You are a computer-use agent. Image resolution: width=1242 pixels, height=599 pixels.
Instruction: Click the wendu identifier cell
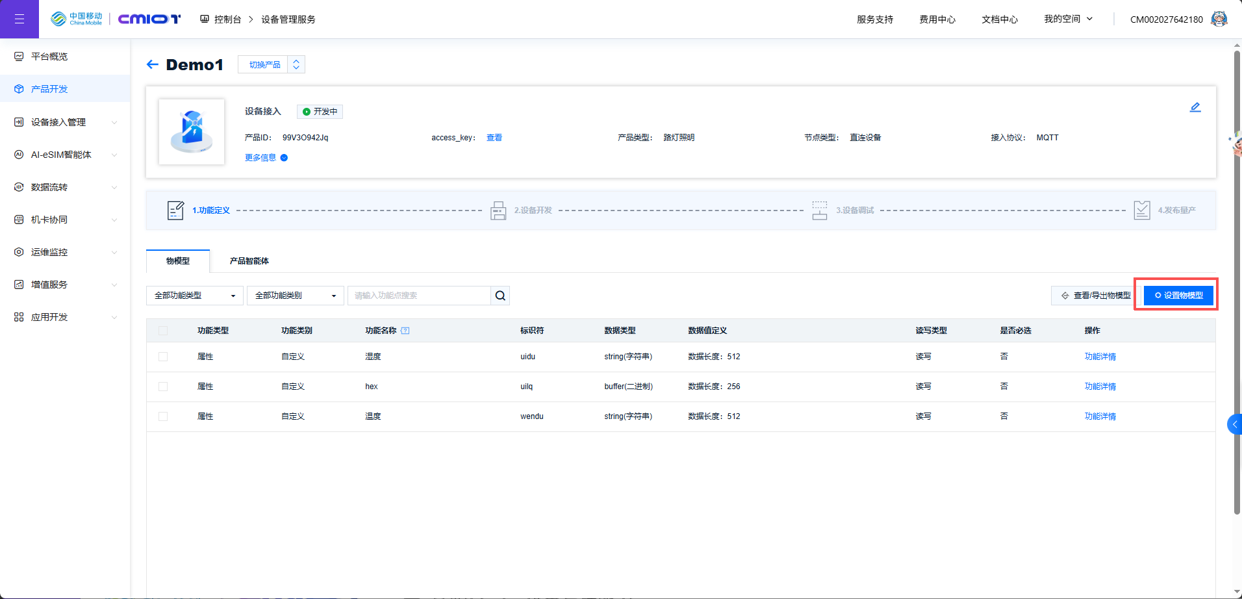(532, 416)
